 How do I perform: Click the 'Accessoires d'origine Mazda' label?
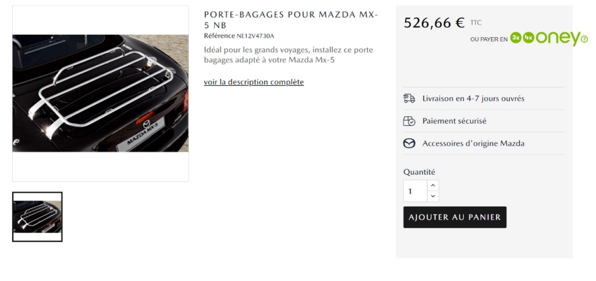(x=473, y=143)
